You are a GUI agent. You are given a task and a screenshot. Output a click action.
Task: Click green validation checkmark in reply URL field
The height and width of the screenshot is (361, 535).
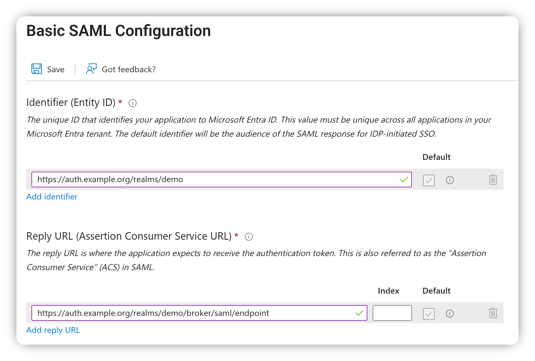coord(360,313)
